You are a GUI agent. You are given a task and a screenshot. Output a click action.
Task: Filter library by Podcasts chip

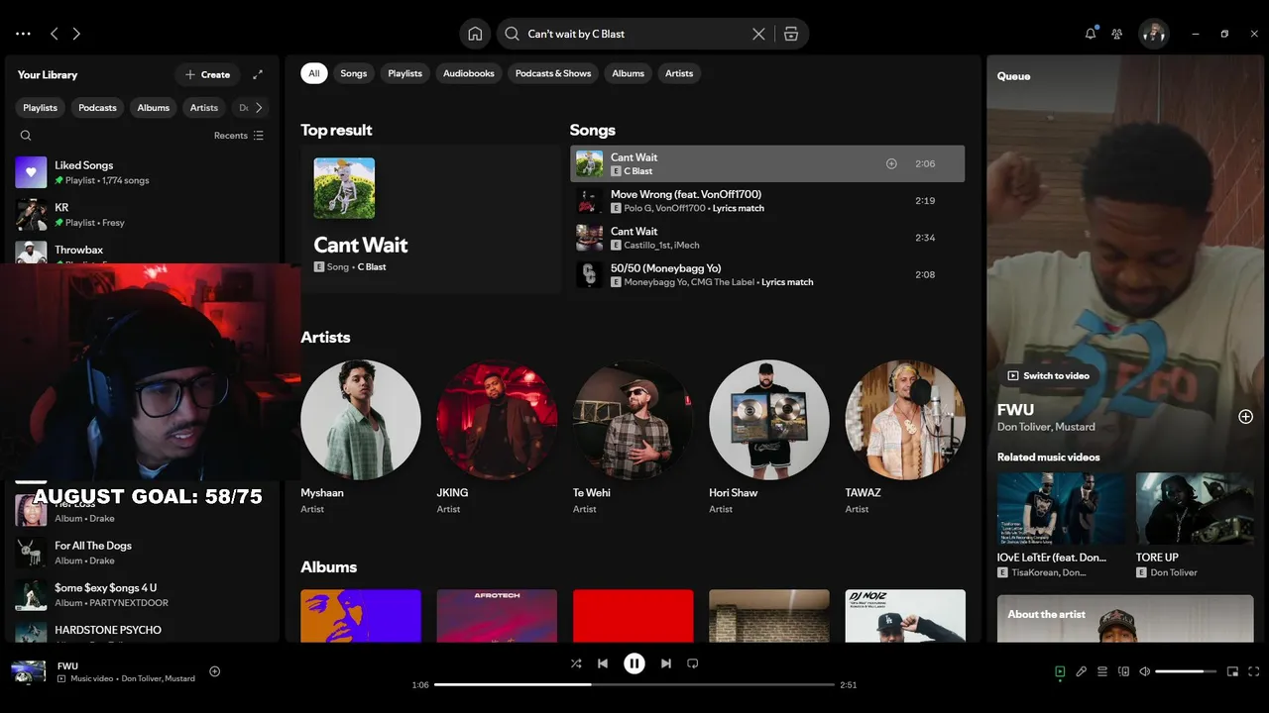coord(97,107)
